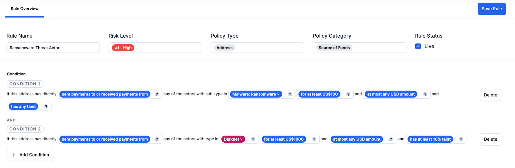Viewport: 515px width, 168px height.
Task: Switch to the Rule Overview tab
Action: [25, 9]
